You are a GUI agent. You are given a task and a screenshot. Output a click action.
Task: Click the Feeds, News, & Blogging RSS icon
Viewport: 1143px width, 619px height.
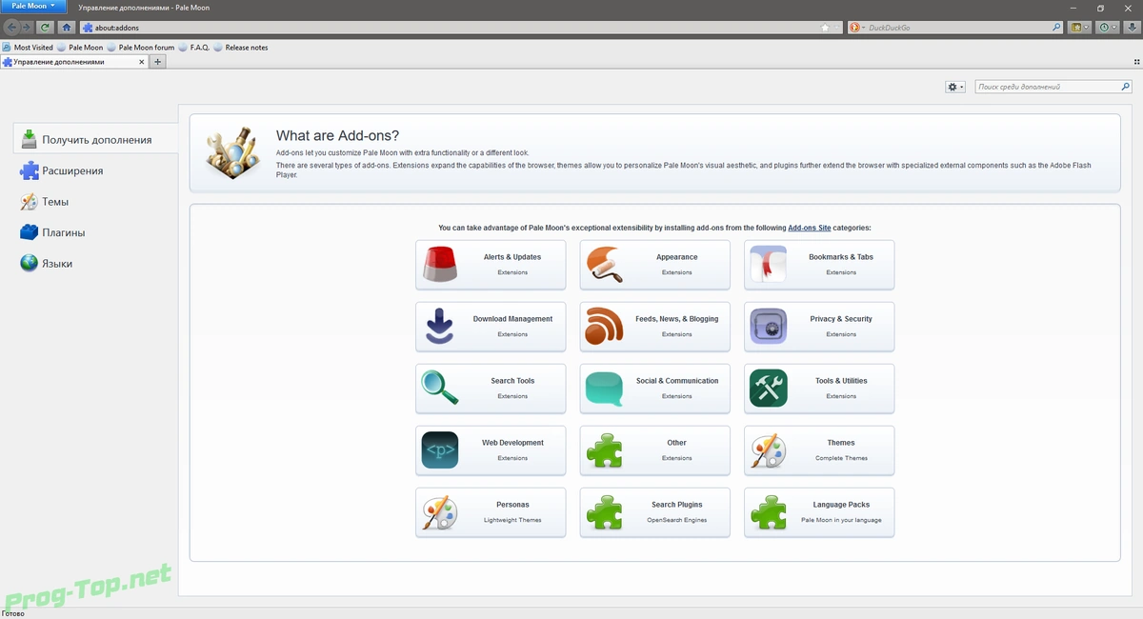604,327
